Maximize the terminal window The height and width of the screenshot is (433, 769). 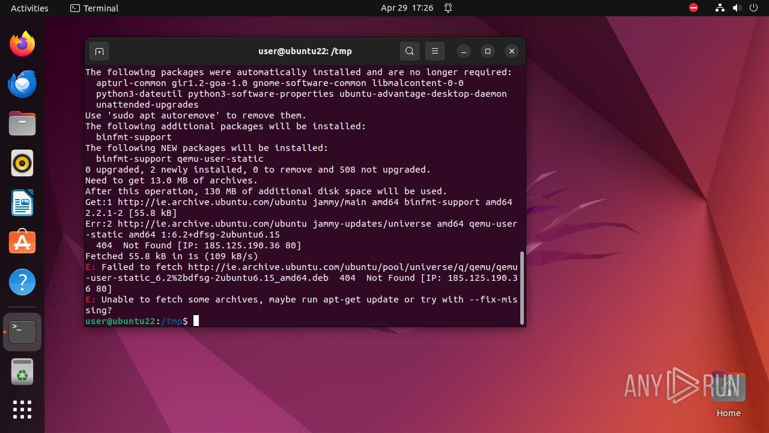pos(488,51)
